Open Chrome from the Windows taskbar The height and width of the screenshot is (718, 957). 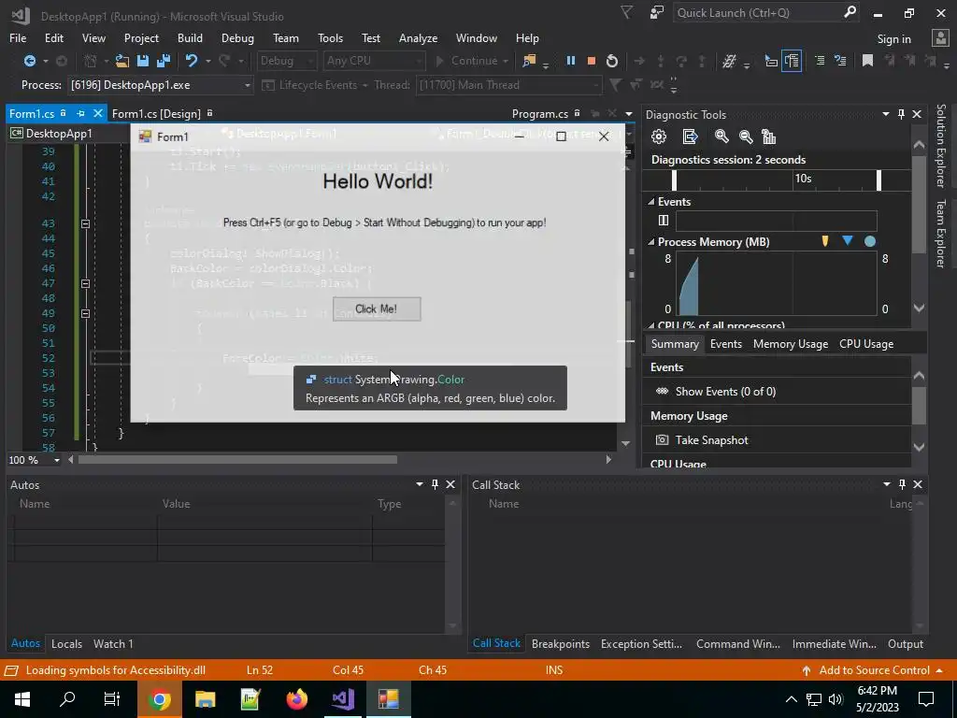click(x=159, y=699)
